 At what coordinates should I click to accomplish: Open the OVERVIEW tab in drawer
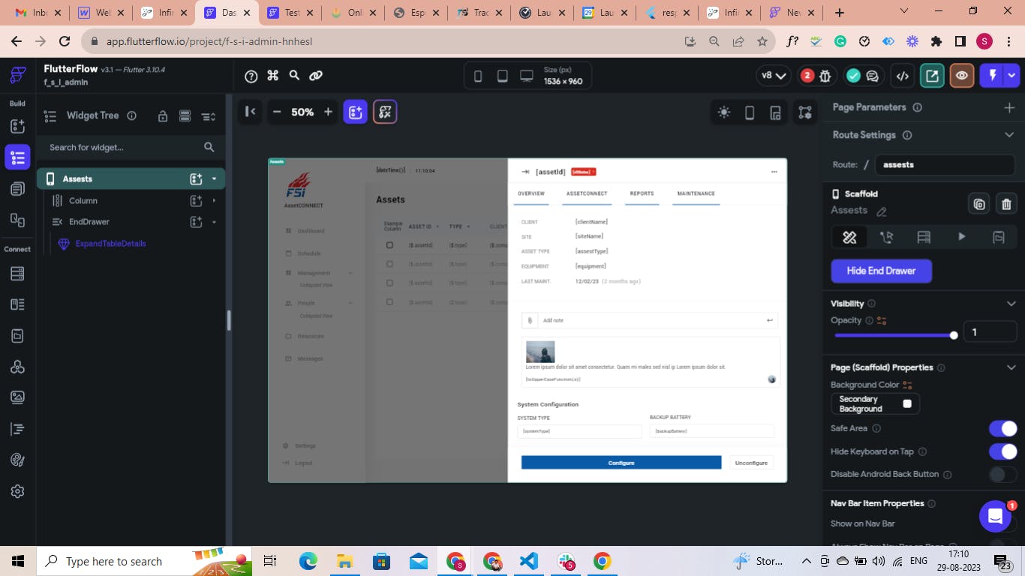click(x=531, y=193)
